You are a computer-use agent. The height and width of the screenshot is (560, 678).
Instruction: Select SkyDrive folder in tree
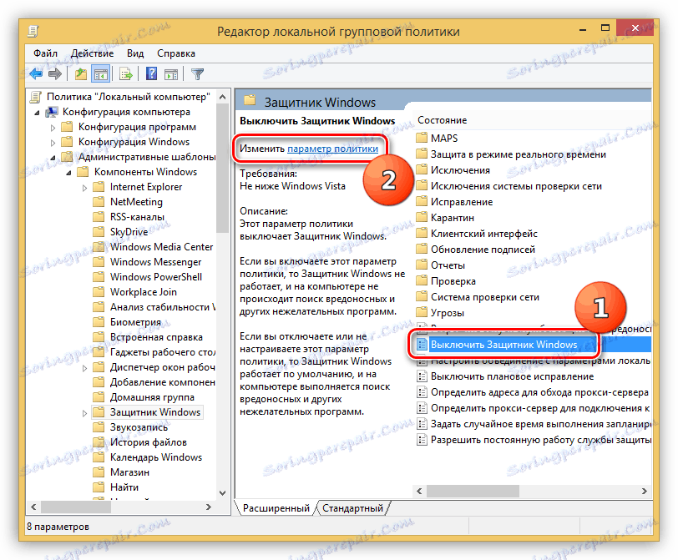pos(129,232)
